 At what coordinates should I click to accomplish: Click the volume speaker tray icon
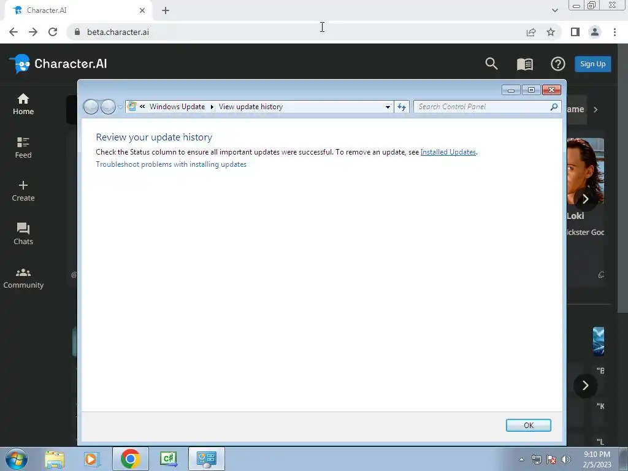pos(566,459)
